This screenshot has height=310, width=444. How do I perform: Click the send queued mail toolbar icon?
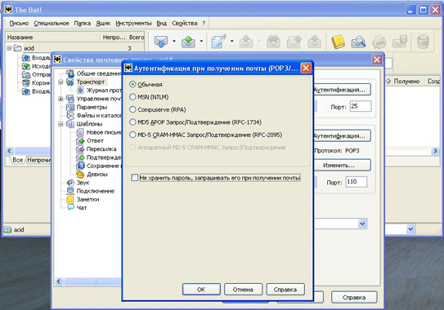click(188, 42)
